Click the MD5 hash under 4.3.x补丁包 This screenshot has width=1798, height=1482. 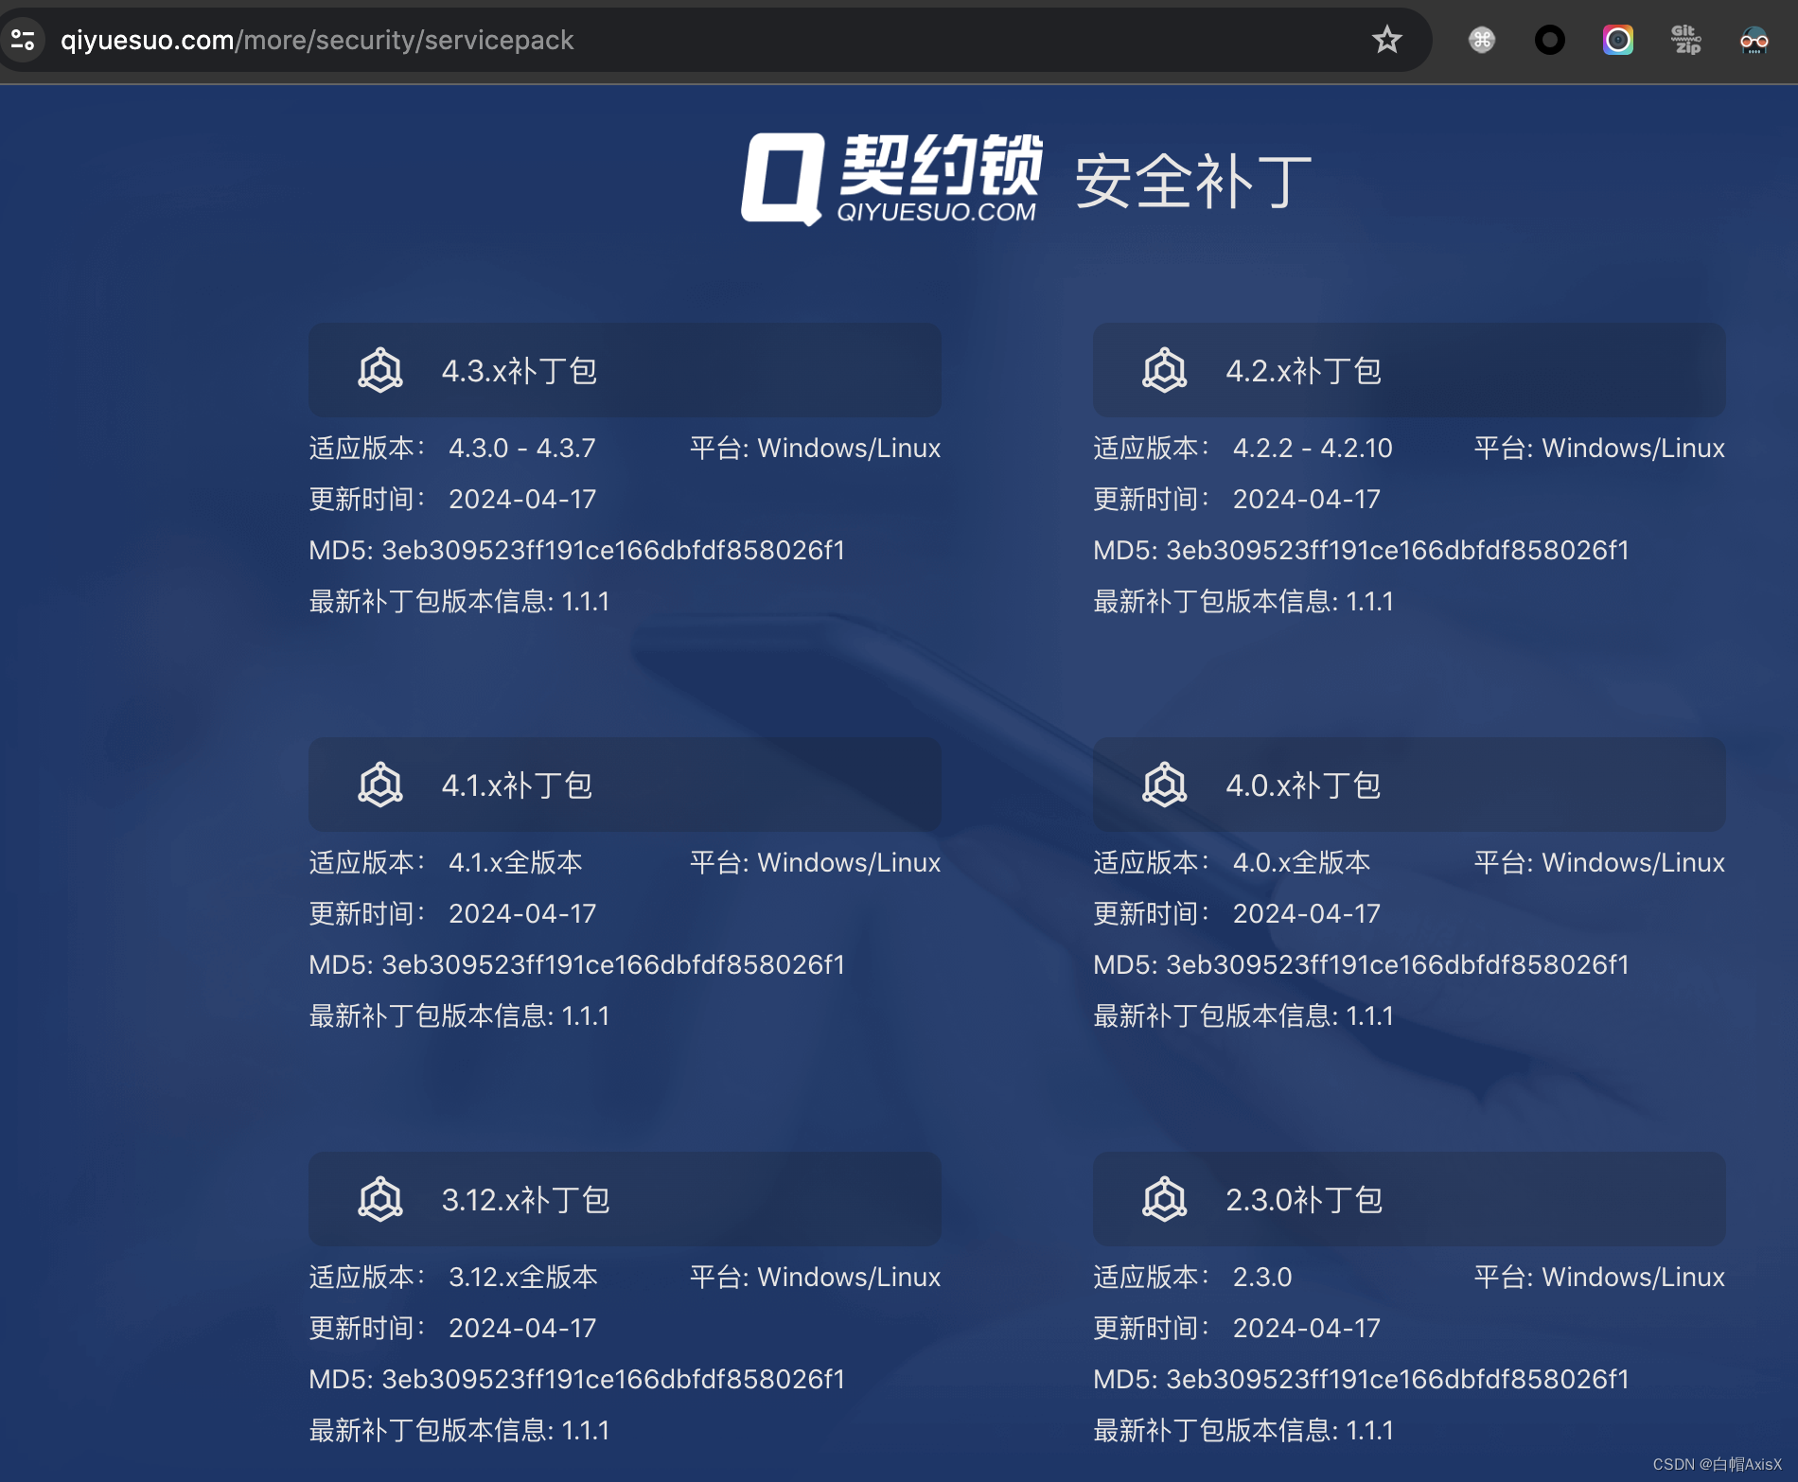click(x=613, y=550)
